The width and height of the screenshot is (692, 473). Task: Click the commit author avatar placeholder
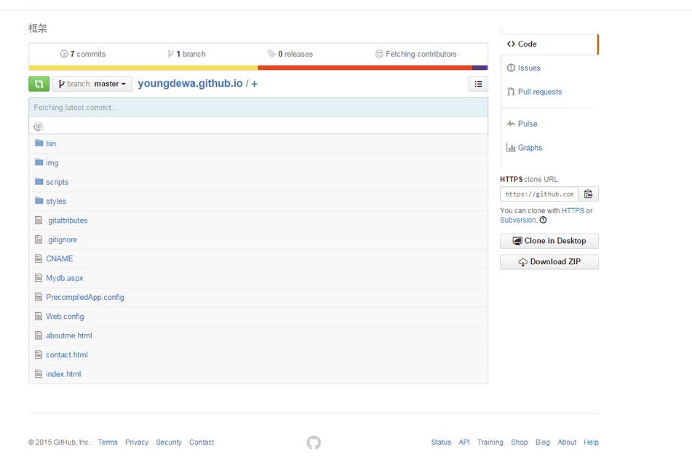pyautogui.click(x=39, y=127)
